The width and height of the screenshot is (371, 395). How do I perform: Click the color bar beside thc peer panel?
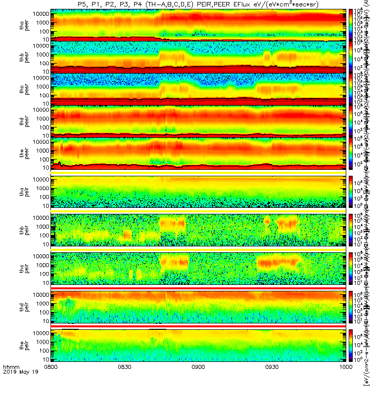[351, 89]
